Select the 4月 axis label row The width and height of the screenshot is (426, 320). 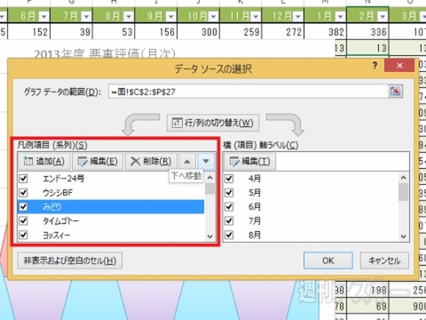[x=311, y=179]
